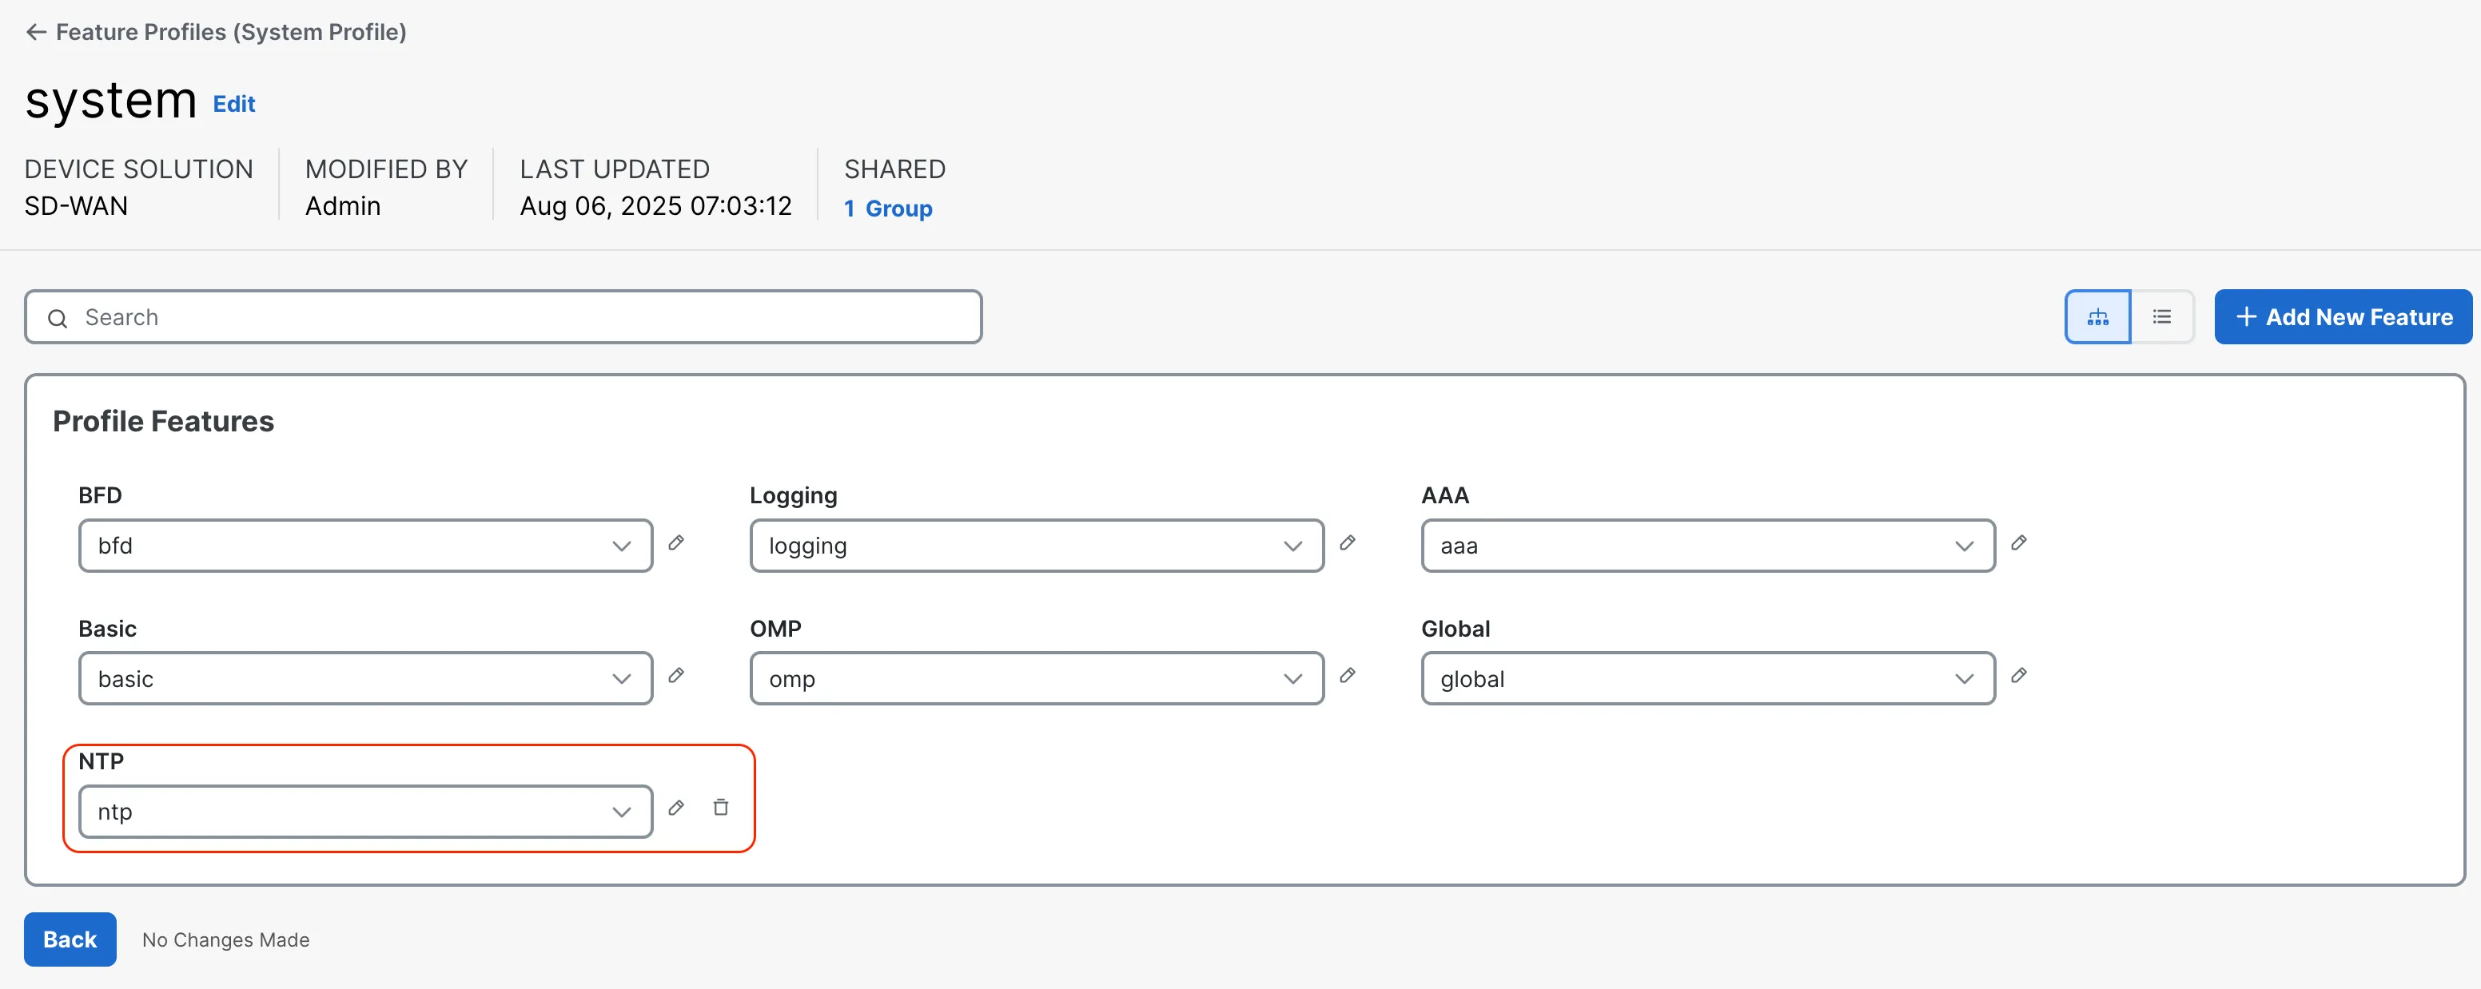The height and width of the screenshot is (989, 2481).
Task: Click the back arrow to Feature Profiles
Action: (36, 32)
